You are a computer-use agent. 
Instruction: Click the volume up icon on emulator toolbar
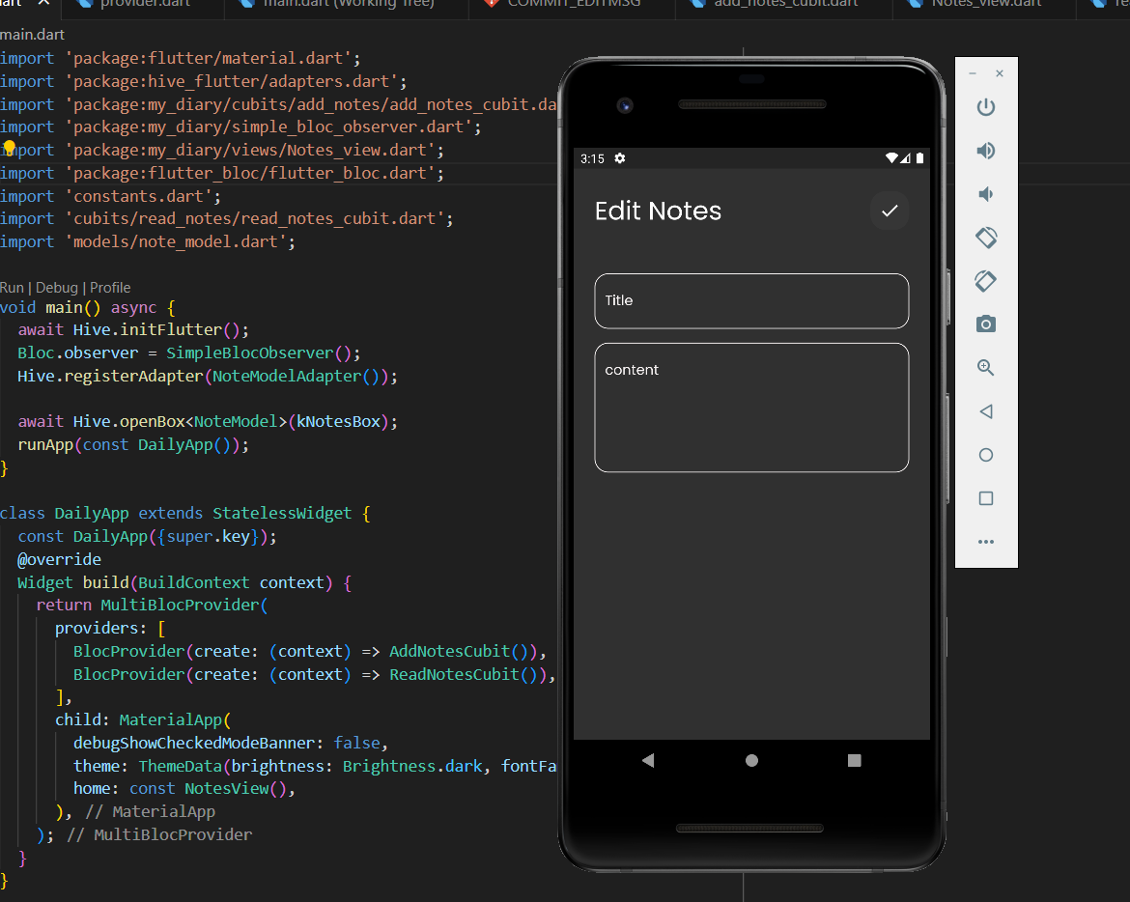coord(985,151)
